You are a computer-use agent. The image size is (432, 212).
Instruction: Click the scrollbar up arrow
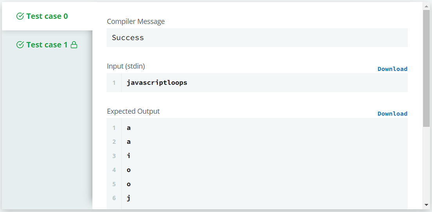[x=427, y=6]
